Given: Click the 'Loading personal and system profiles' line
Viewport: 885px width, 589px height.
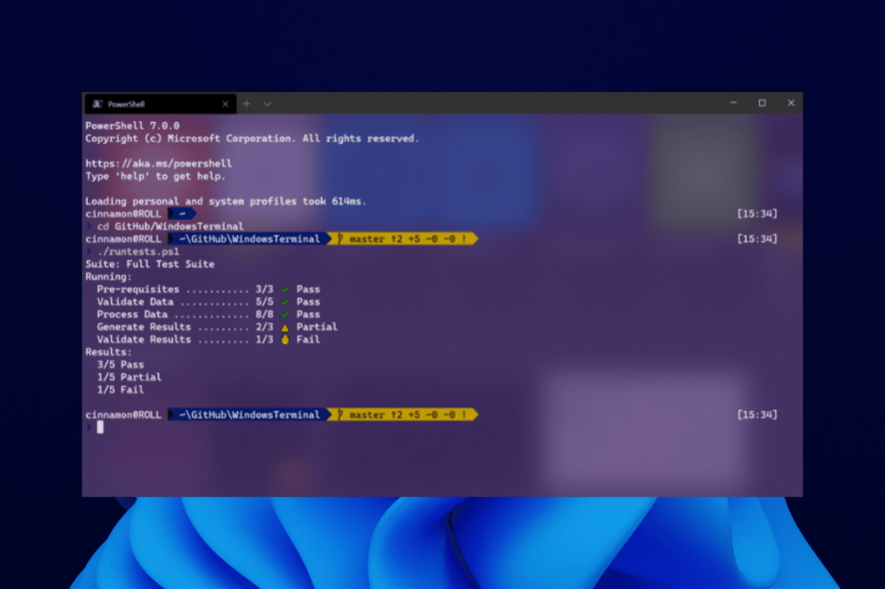Looking at the screenshot, I should [226, 201].
